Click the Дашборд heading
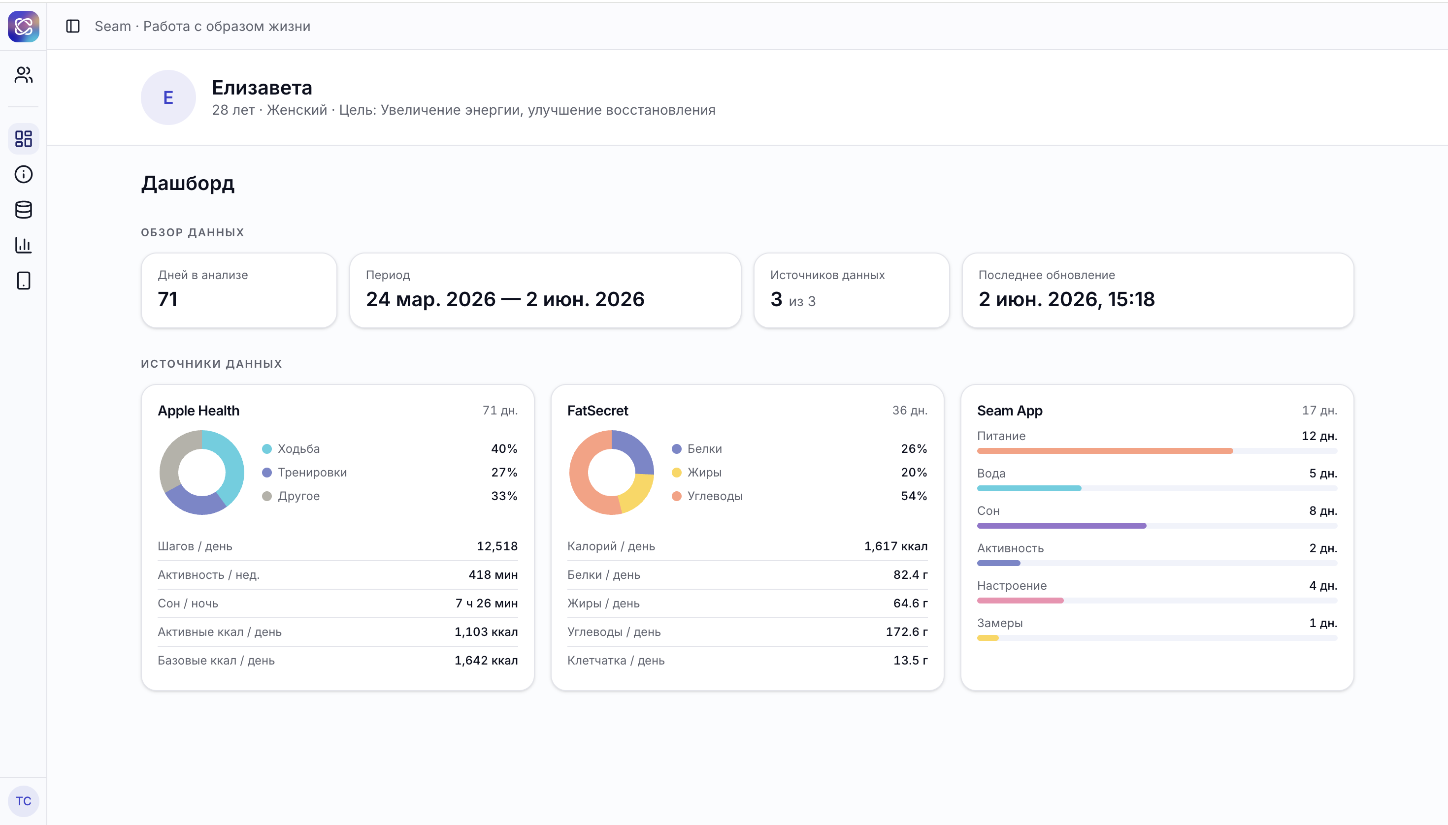Screen dimensions: 1448x825 click(188, 183)
